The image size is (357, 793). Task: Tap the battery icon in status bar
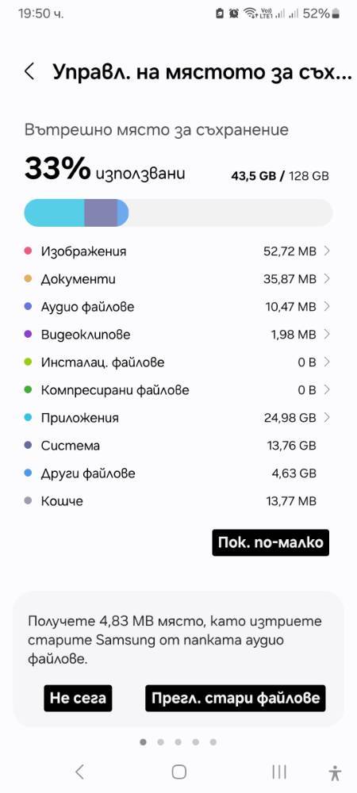point(336,13)
